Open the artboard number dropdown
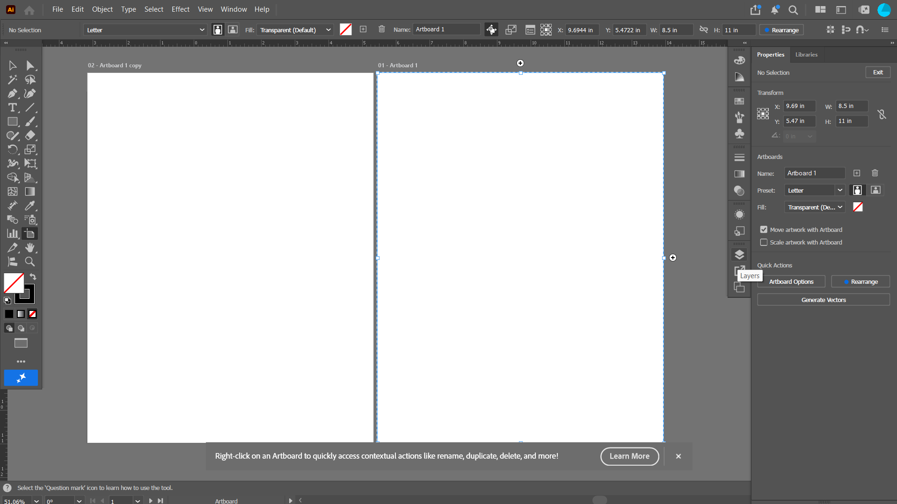Screen dimensions: 897x504 coord(138,501)
